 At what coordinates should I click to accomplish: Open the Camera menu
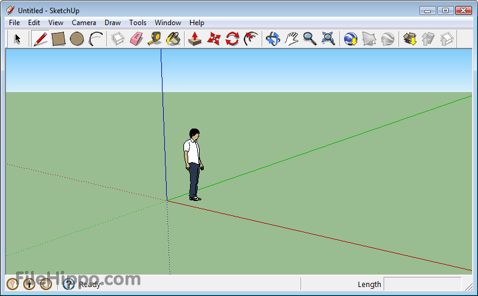[x=84, y=23]
